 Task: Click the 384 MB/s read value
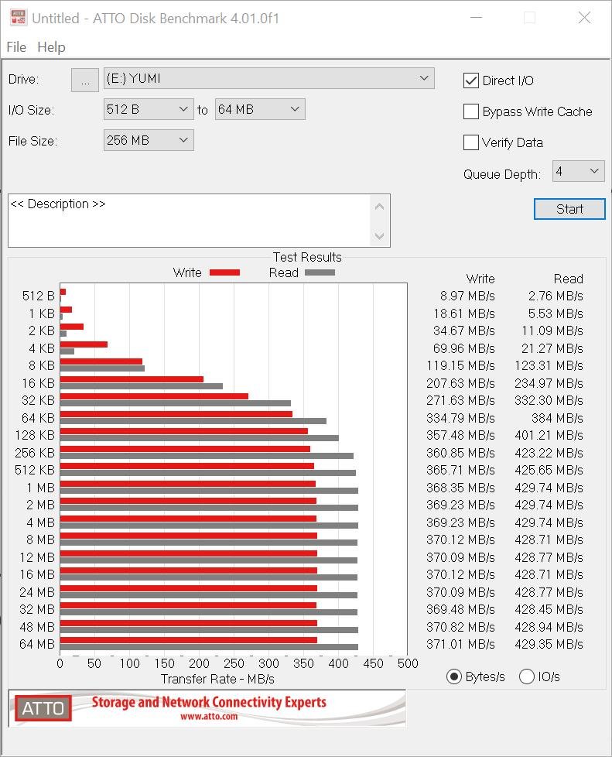click(557, 418)
